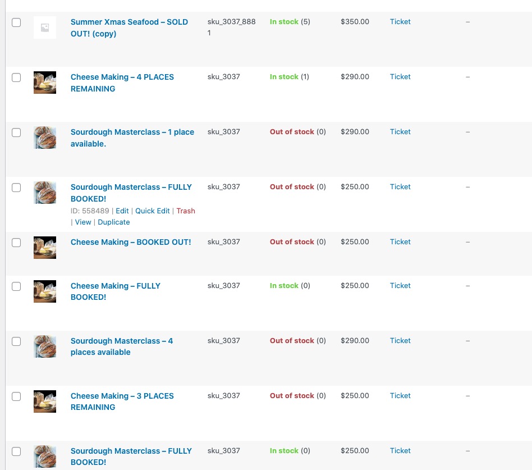Click thumbnail of Sourdough Masterclass 4 places available
This screenshot has width=532, height=470.
[x=45, y=346]
